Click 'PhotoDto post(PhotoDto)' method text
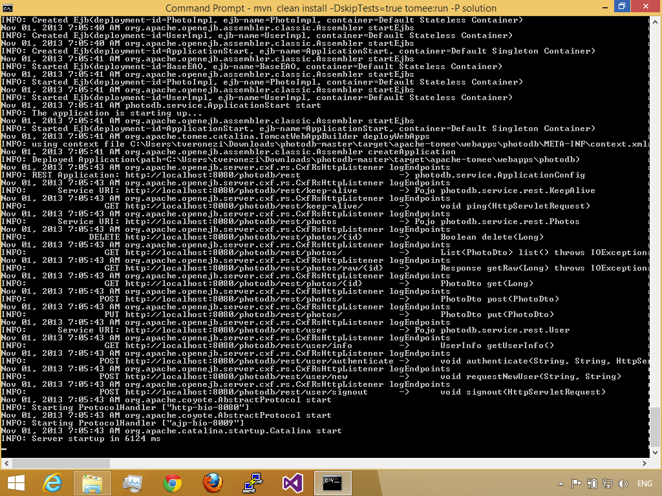This screenshot has width=662, height=496. click(500, 299)
